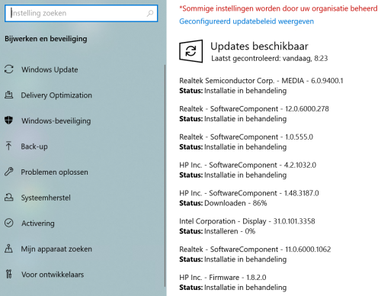Select the Realtek SoftwareComponent 11.0.6000.1062 entry
The height and width of the screenshot is (296, 381).
(x=255, y=249)
